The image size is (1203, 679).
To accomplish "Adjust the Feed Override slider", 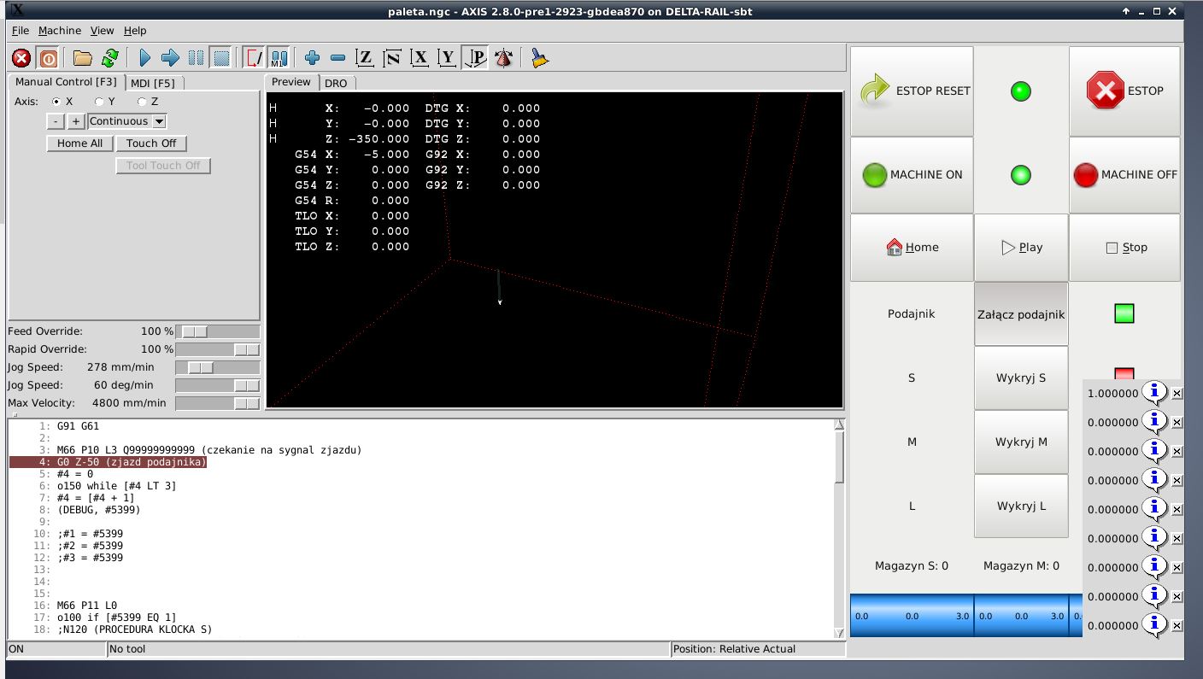I will 218,331.
